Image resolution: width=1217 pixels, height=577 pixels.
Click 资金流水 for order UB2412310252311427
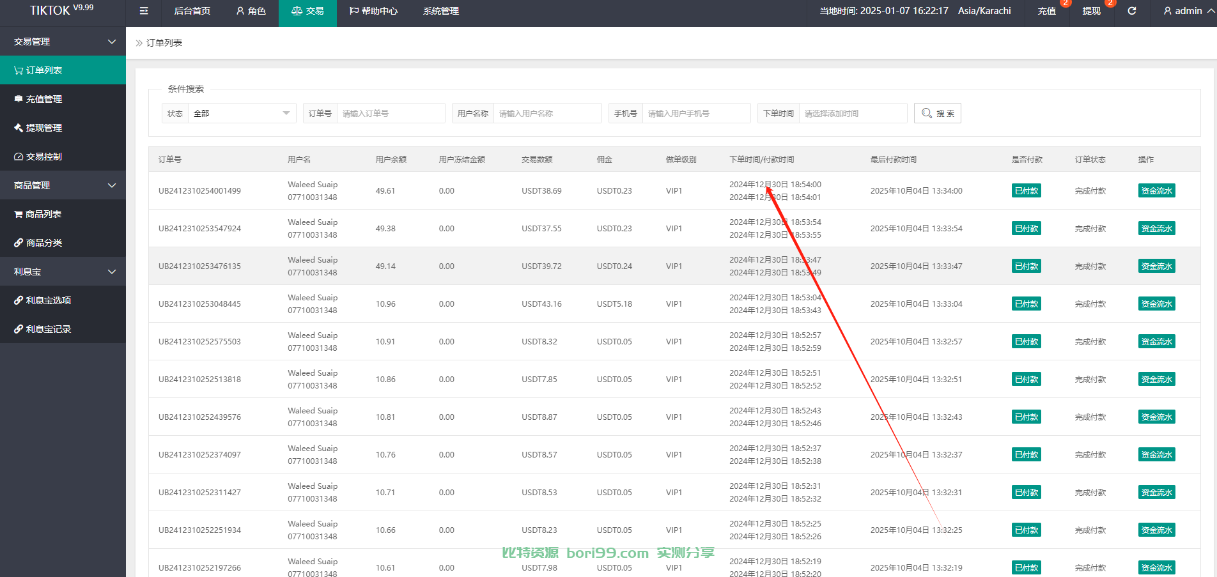click(1157, 492)
